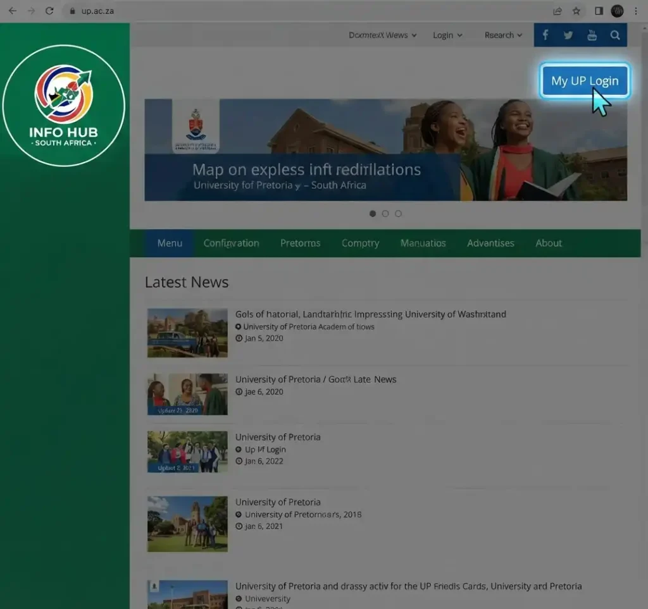Click the 'Jan 5, 2020' date
The image size is (648, 609).
(x=264, y=338)
